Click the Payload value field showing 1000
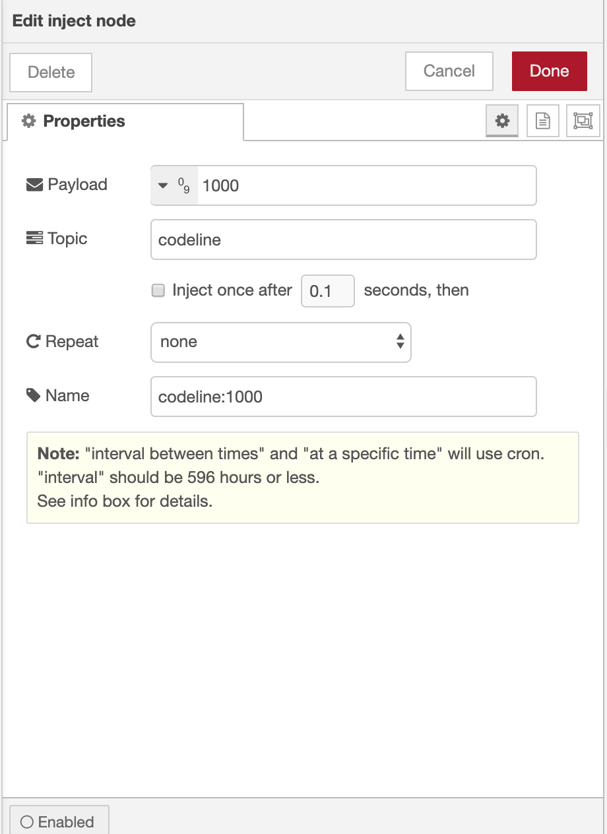Screen dimensions: 607x834 point(366,186)
